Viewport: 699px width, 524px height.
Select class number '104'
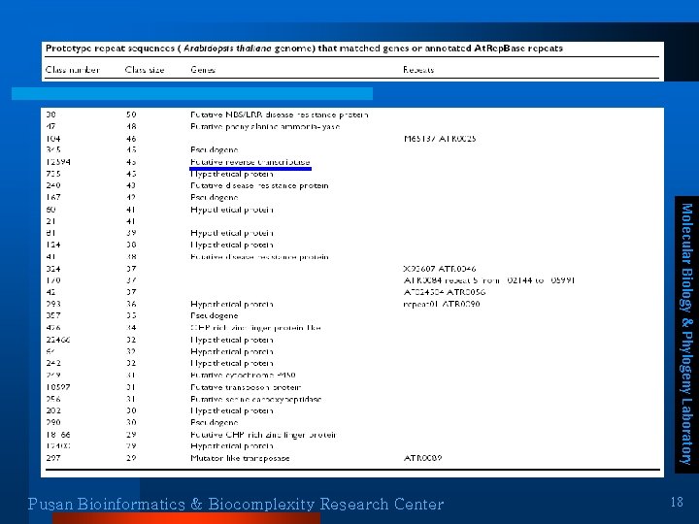click(53, 139)
